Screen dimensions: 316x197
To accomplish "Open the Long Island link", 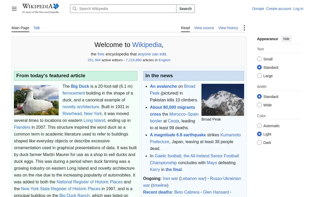I will click(x=94, y=120).
